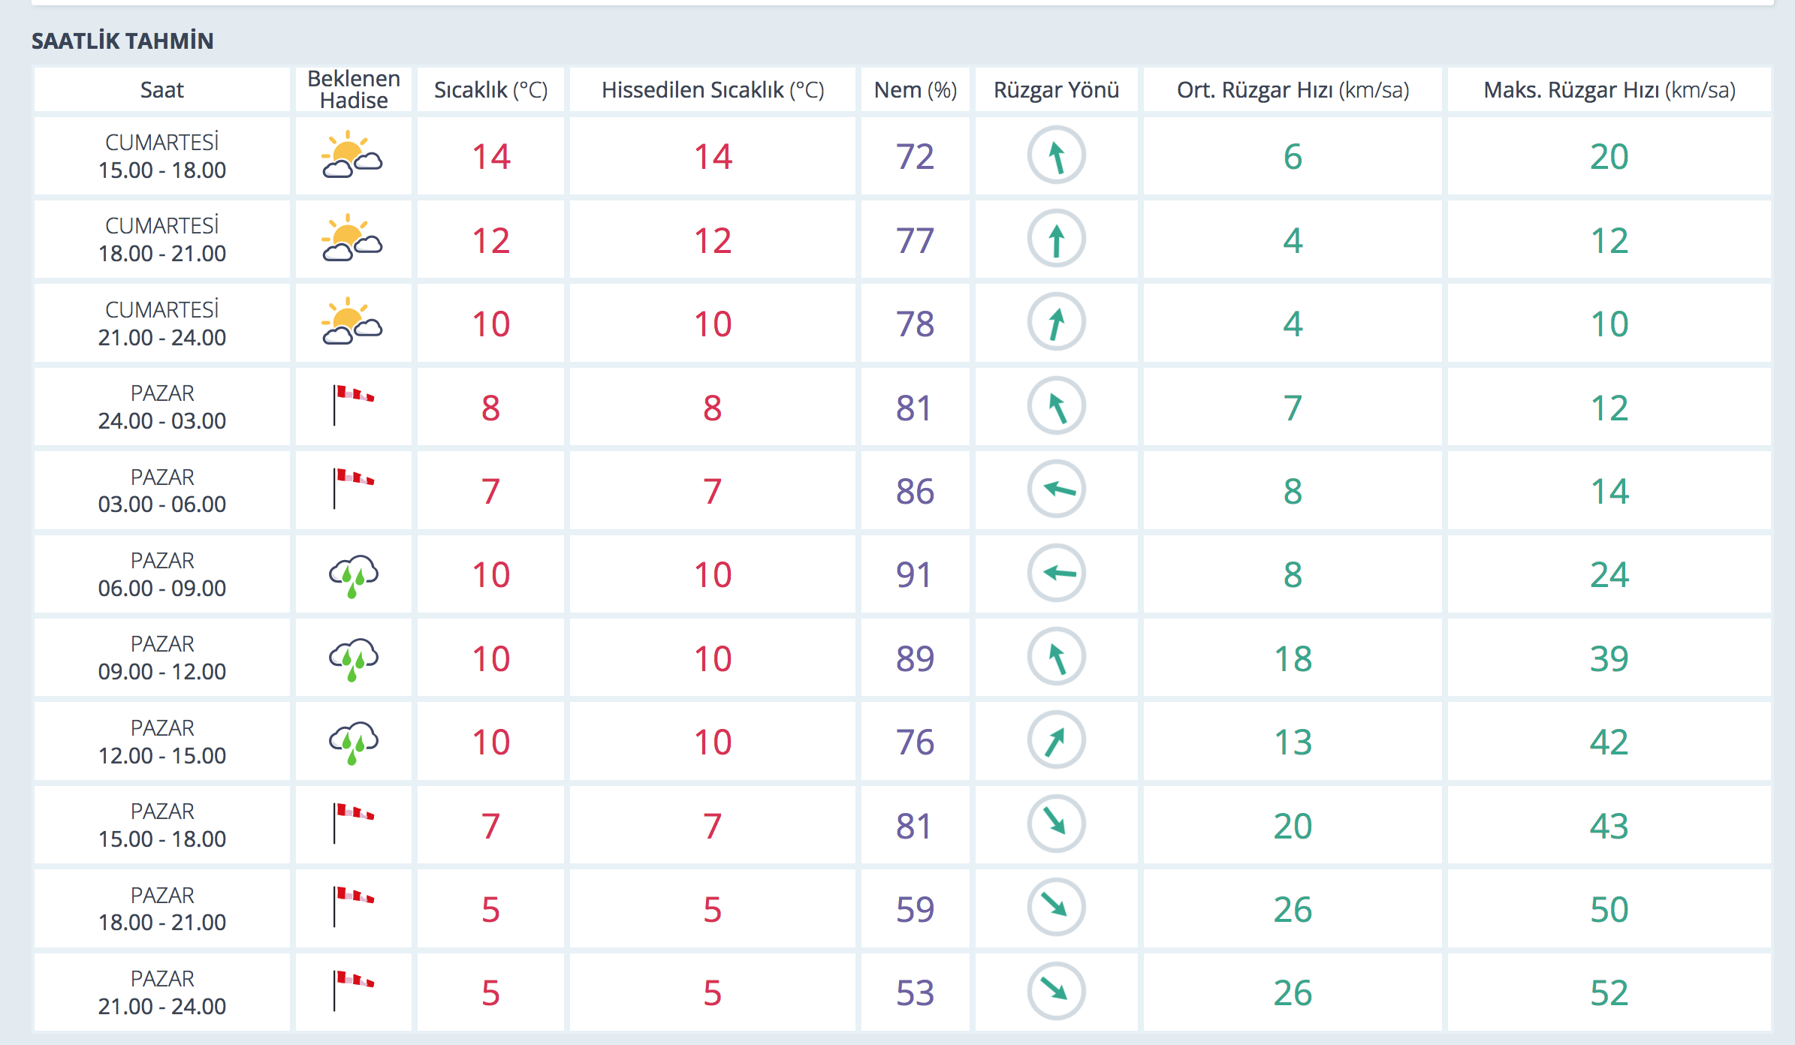Click partly cloudy icon for Cumartesi 15.00 - 18.00

coord(352,155)
